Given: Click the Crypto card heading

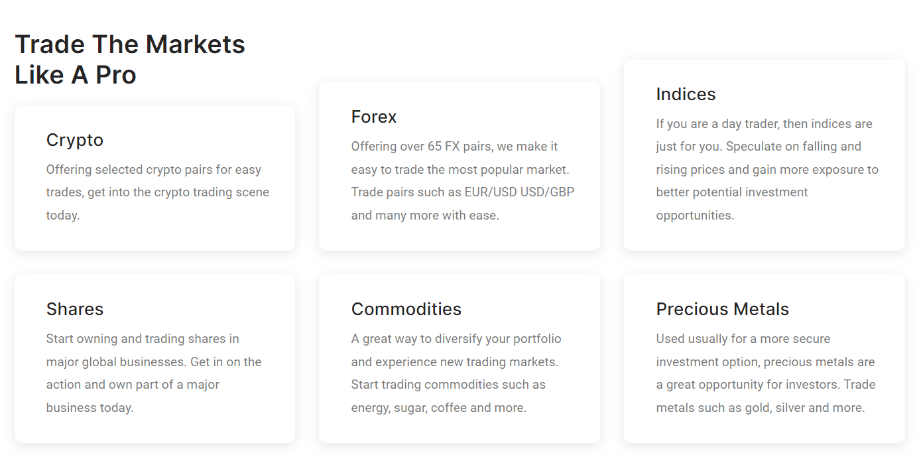Looking at the screenshot, I should [75, 140].
